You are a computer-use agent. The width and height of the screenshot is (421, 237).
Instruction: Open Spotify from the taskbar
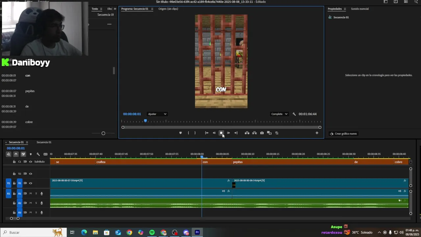(152, 232)
